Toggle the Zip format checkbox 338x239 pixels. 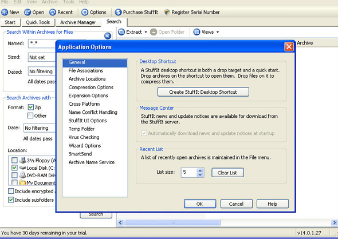click(x=30, y=107)
